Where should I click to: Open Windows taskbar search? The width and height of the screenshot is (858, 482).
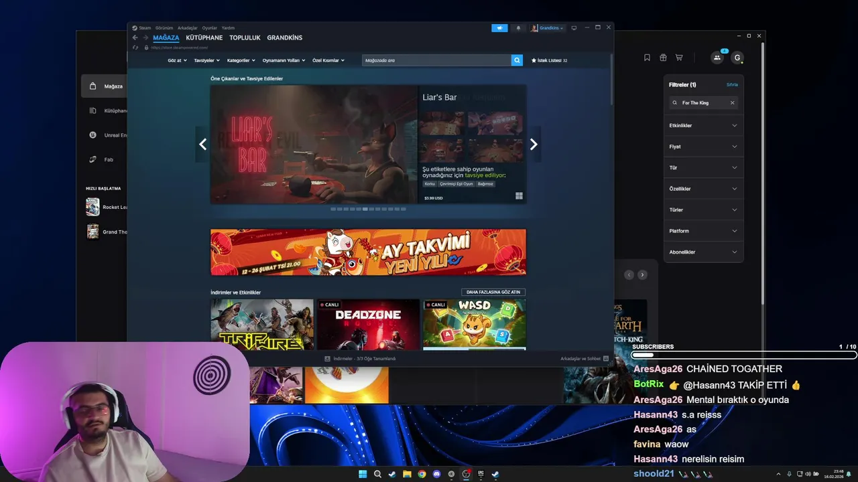click(x=377, y=474)
